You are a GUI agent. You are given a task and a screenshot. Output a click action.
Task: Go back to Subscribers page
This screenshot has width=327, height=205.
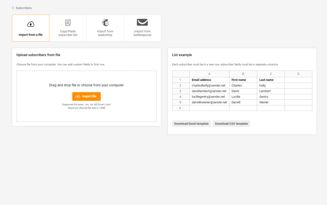pyautogui.click(x=24, y=8)
